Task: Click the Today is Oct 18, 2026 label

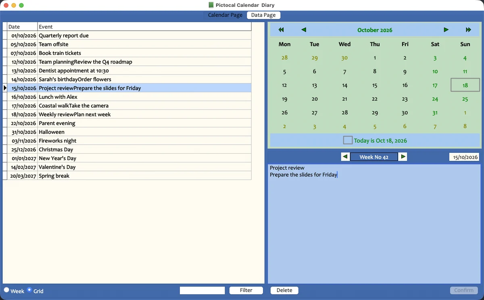Action: pyautogui.click(x=380, y=141)
